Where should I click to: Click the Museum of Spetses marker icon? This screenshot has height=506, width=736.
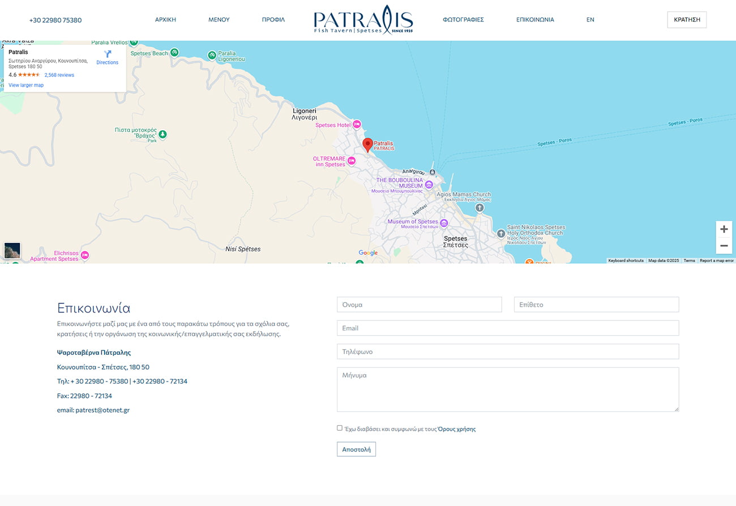pyautogui.click(x=444, y=223)
